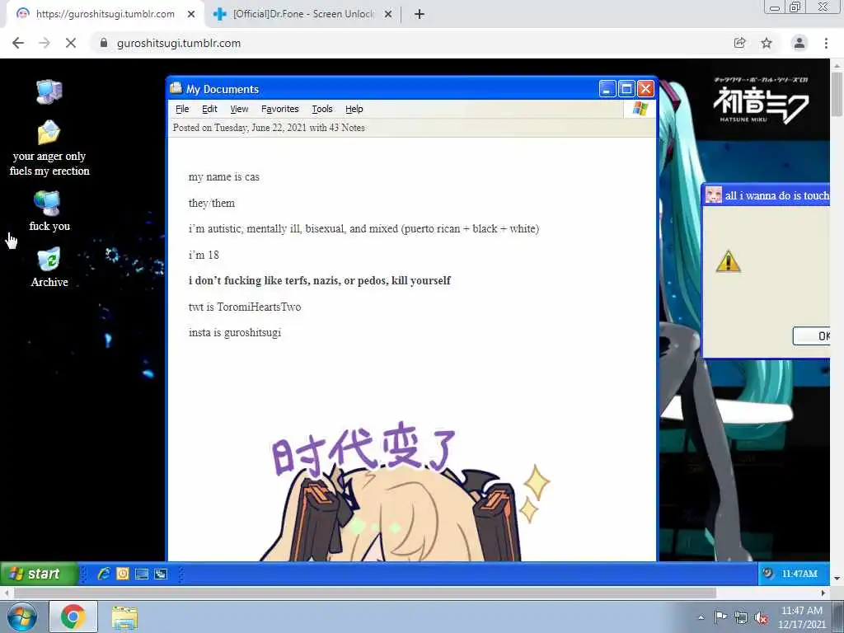Click the 'fuck you' network icon
This screenshot has width=844, height=633.
47,203
